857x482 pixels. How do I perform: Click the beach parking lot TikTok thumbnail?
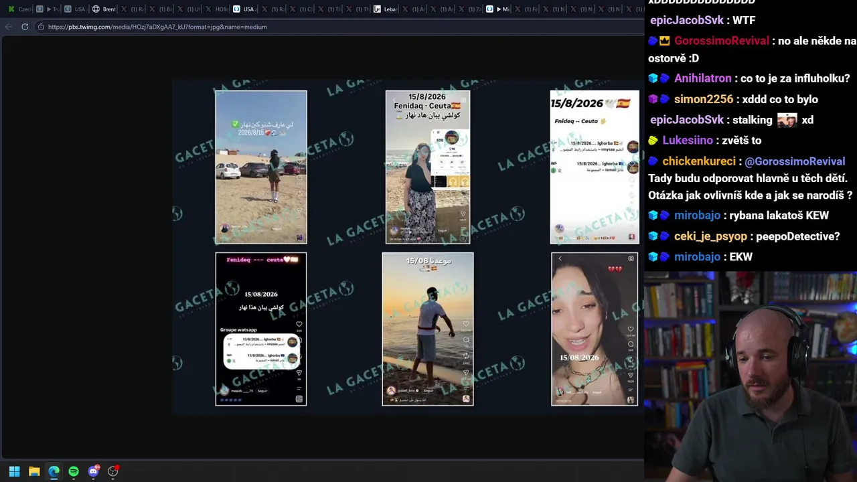coord(261,167)
